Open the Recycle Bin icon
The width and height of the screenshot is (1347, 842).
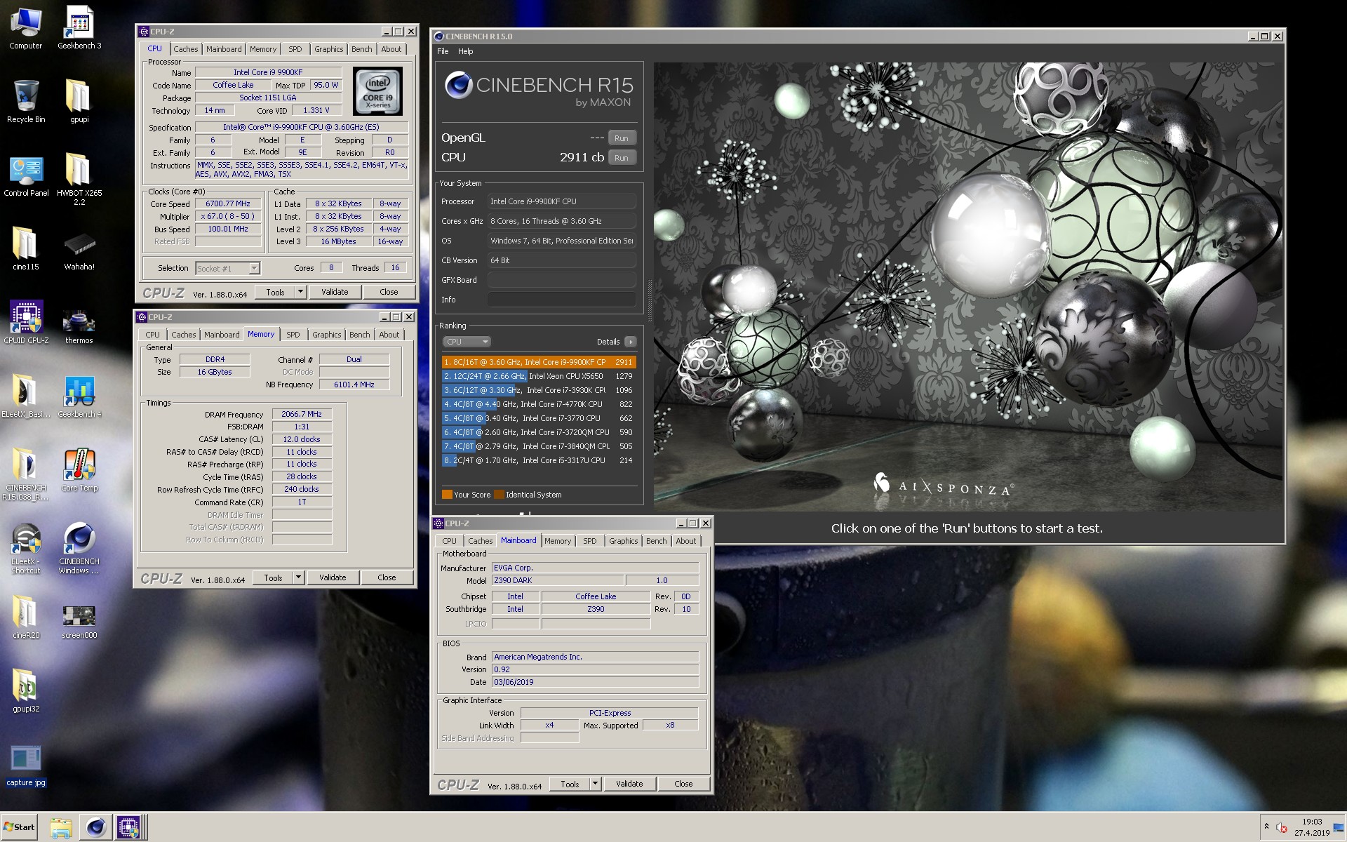pos(26,102)
